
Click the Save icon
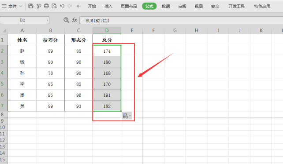tap(31, 6)
